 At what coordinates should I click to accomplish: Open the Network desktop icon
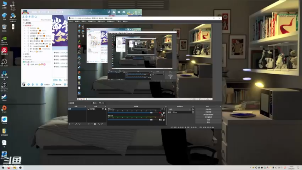(4, 16)
